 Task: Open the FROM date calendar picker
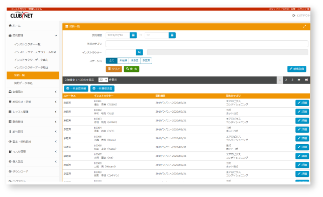pos(133,35)
